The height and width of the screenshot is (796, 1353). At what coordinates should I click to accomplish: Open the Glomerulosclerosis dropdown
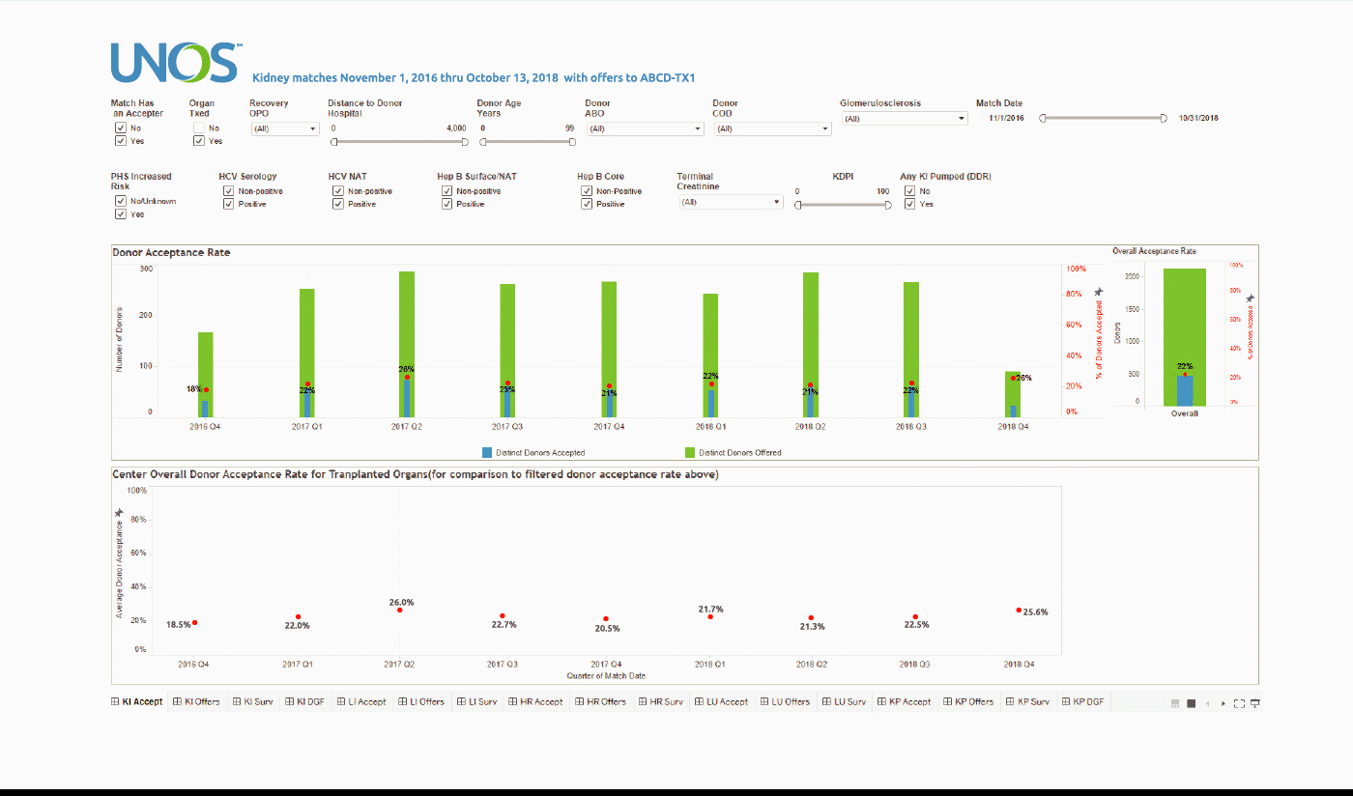(x=904, y=119)
